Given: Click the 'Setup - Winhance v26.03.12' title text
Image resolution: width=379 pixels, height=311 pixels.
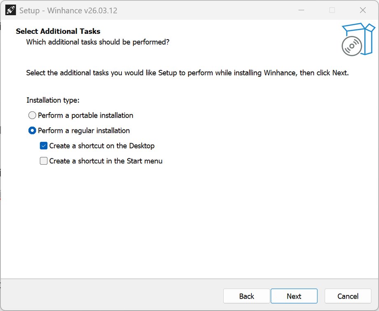Looking at the screenshot, I should pos(68,11).
